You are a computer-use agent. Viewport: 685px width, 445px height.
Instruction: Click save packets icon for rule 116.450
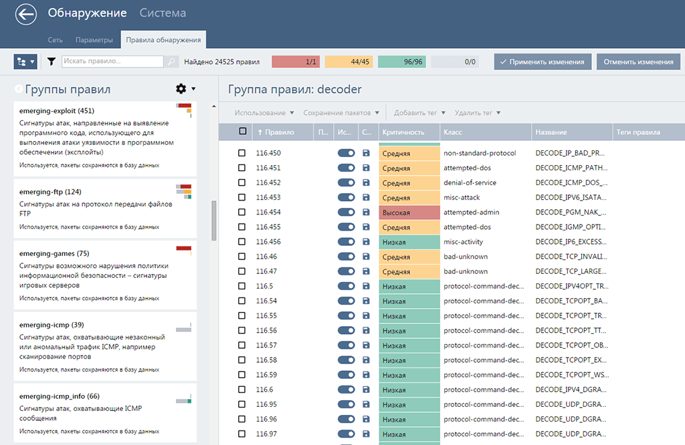[x=366, y=154]
